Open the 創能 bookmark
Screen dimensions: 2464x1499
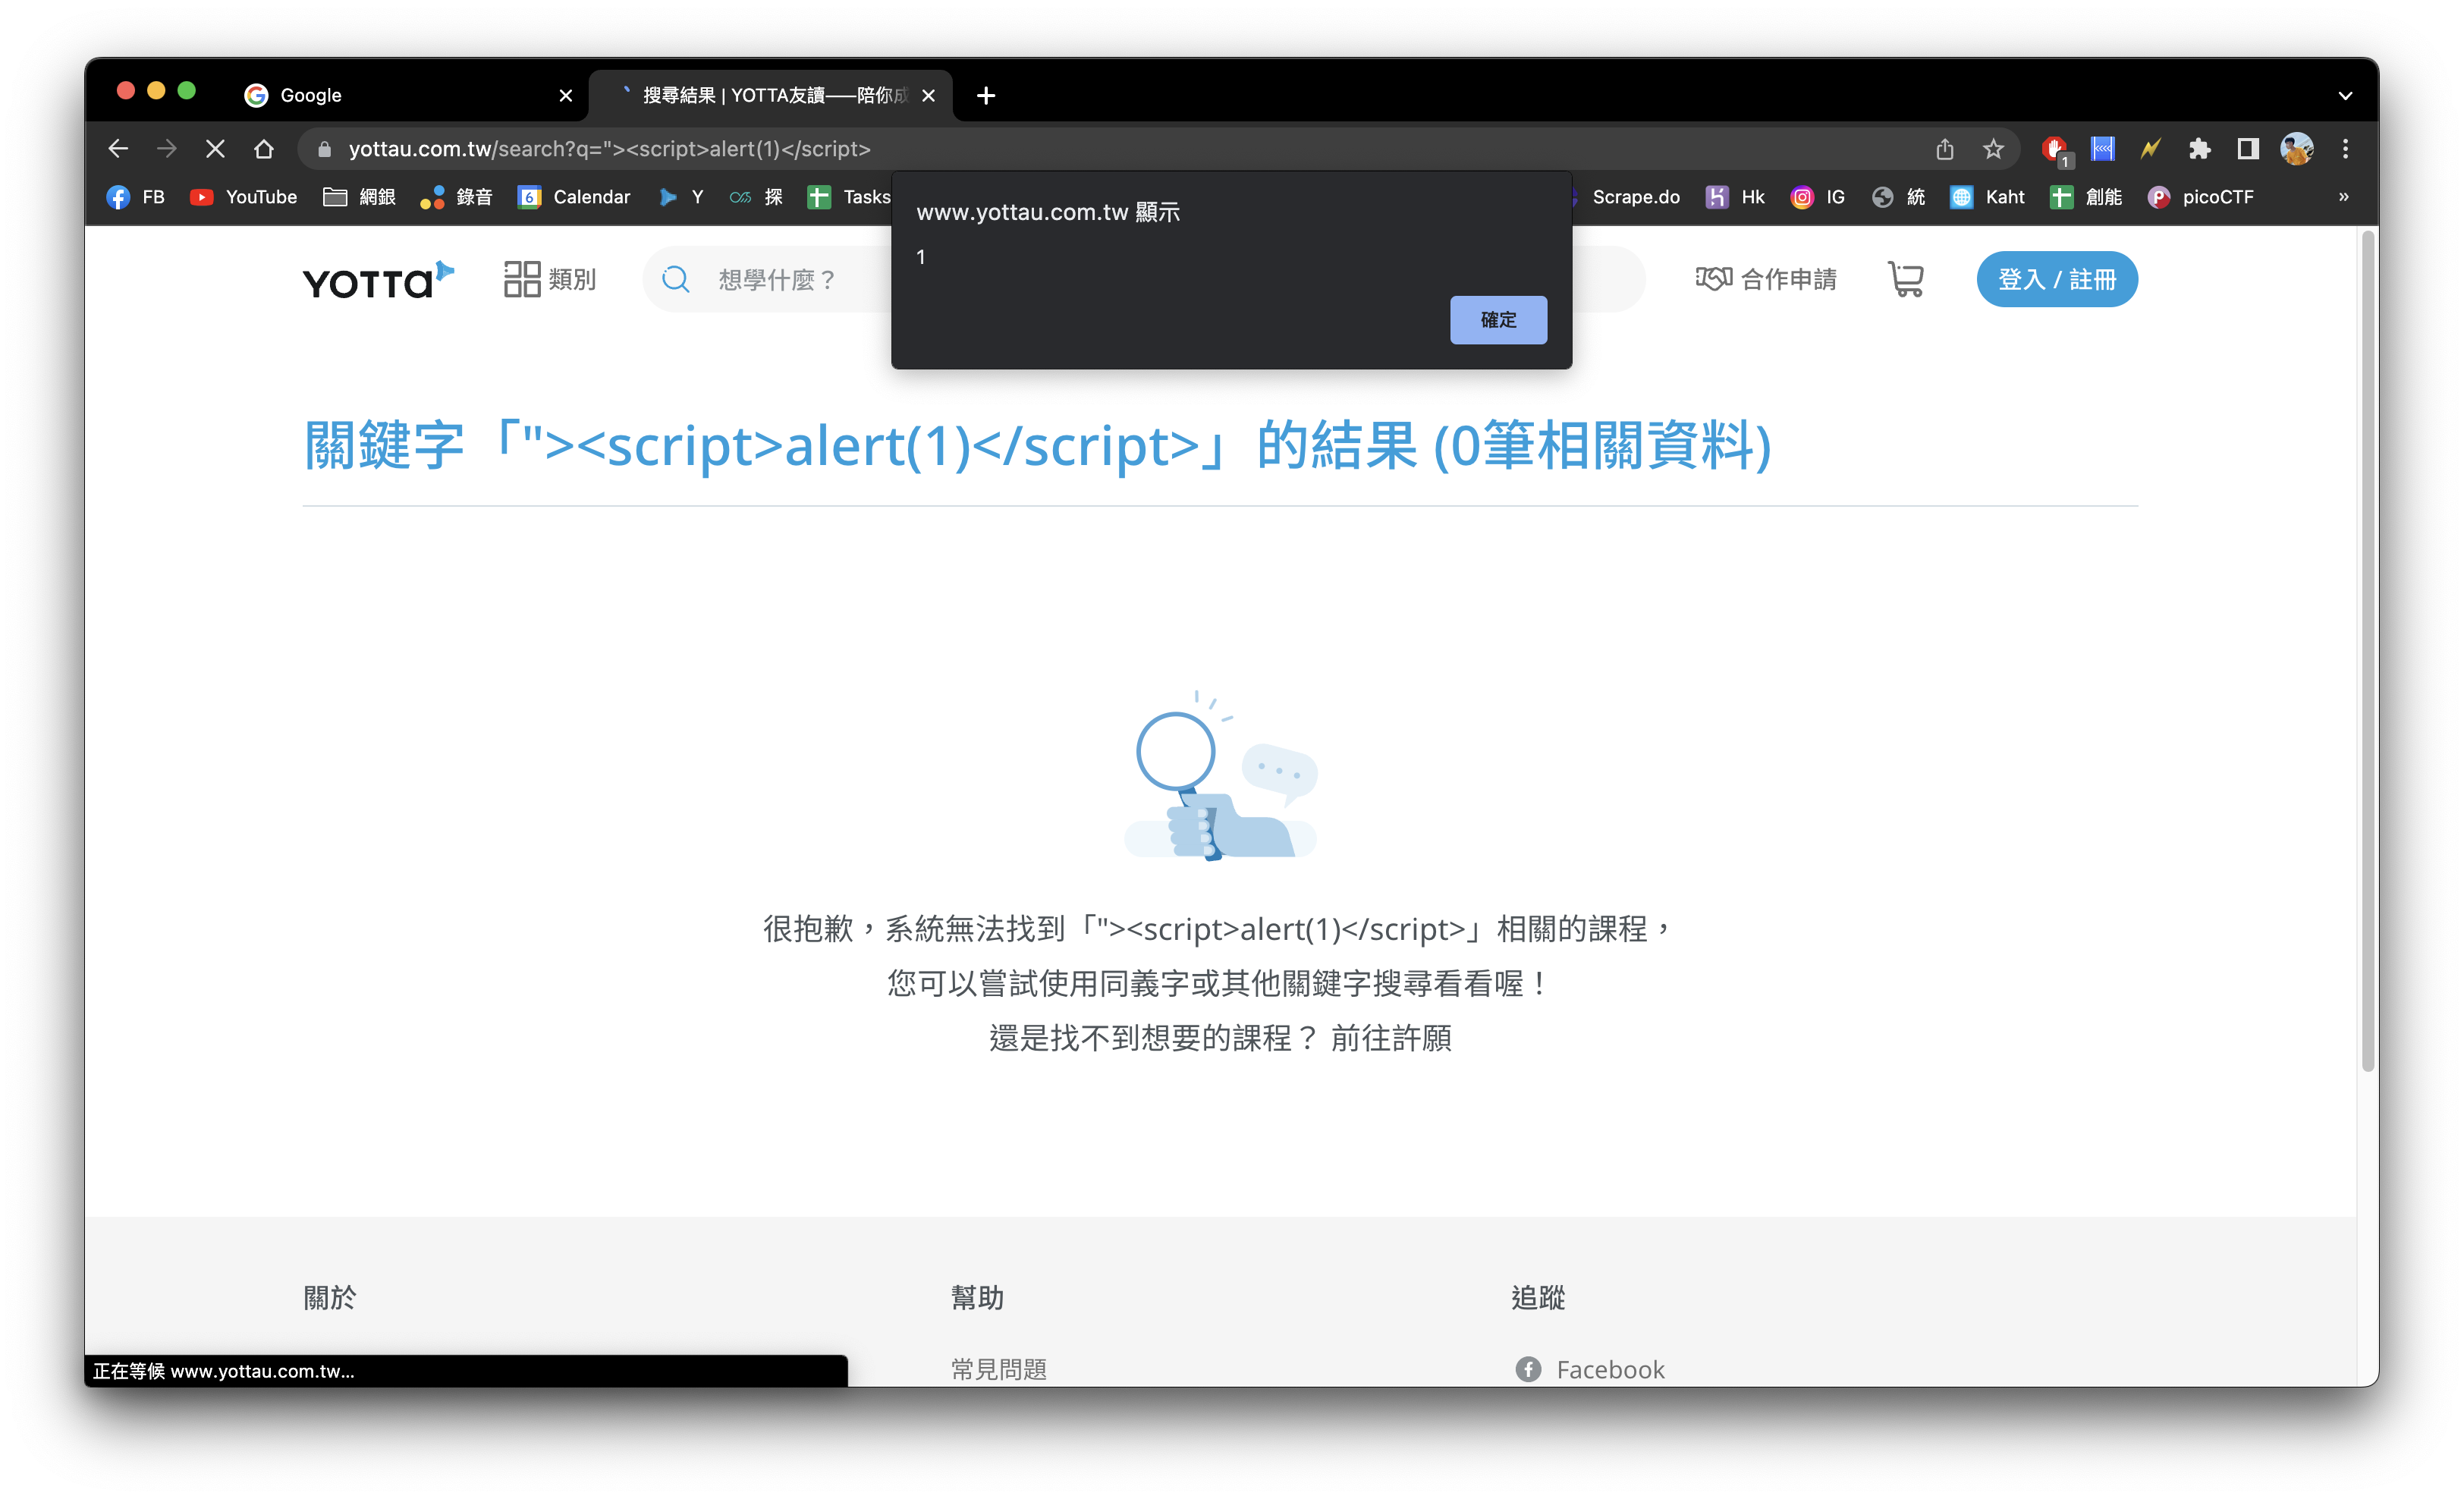click(2086, 197)
